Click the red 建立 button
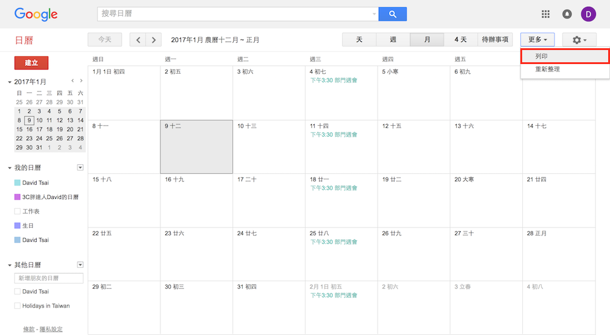This screenshot has width=610, height=335. [31, 63]
